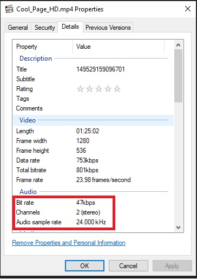197x279 pixels.
Task: Set rating to five stars
Action: (117, 89)
